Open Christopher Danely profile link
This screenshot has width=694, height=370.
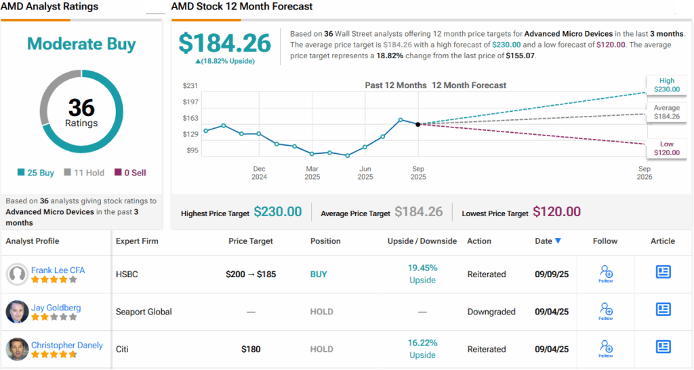tap(67, 345)
